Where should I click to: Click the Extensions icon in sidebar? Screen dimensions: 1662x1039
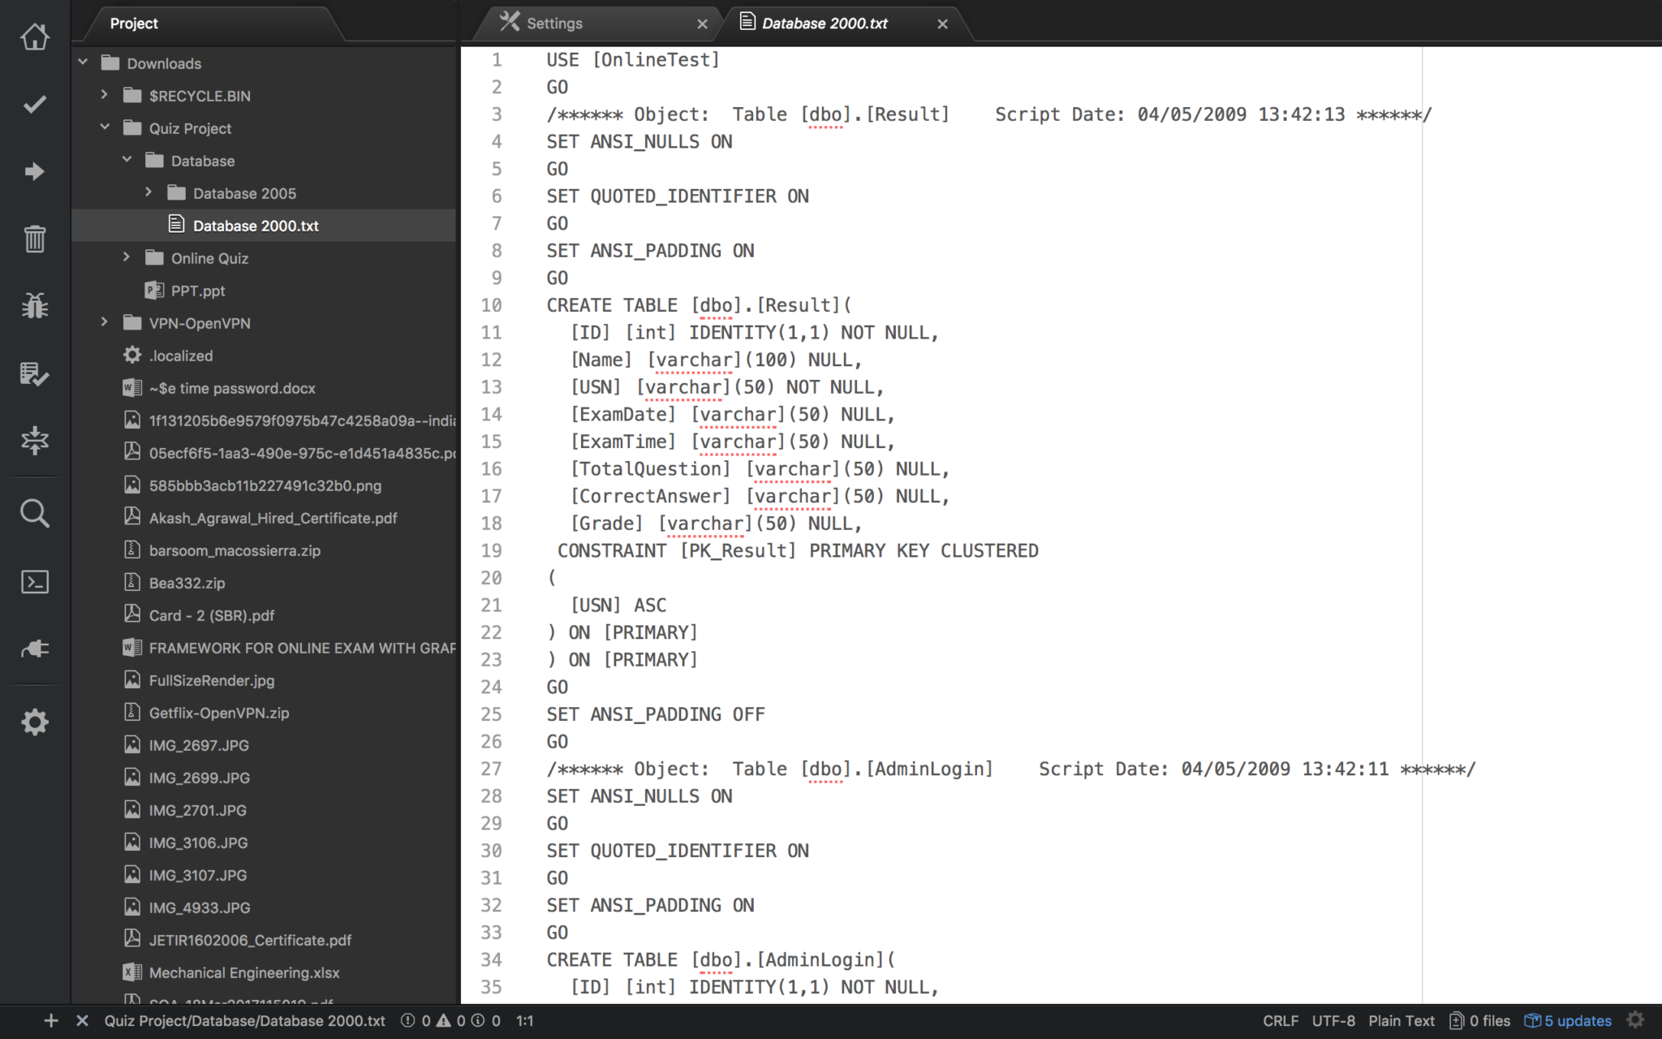(35, 649)
